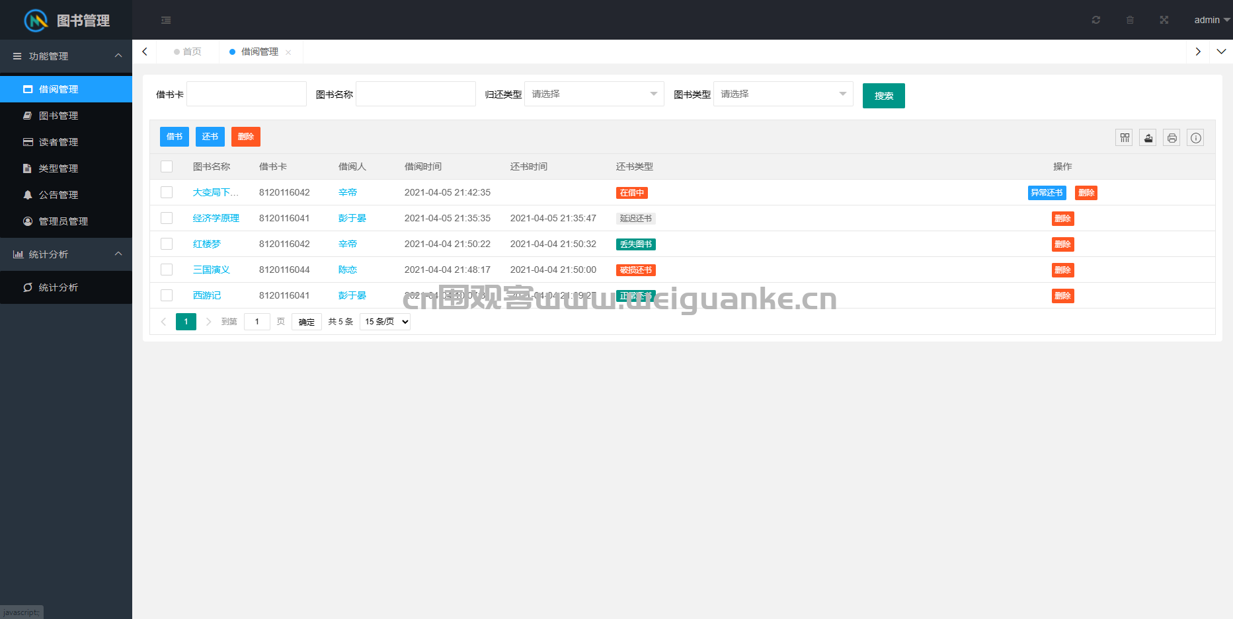Open the 图书类型 dropdown

point(783,94)
